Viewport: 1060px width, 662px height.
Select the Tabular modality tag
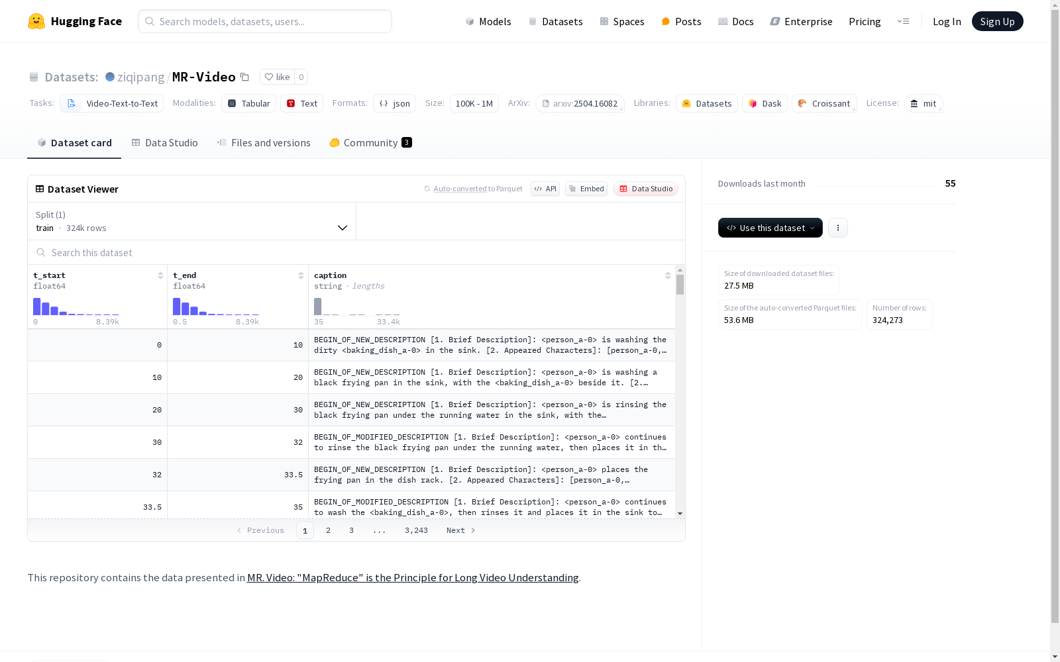pyautogui.click(x=248, y=103)
